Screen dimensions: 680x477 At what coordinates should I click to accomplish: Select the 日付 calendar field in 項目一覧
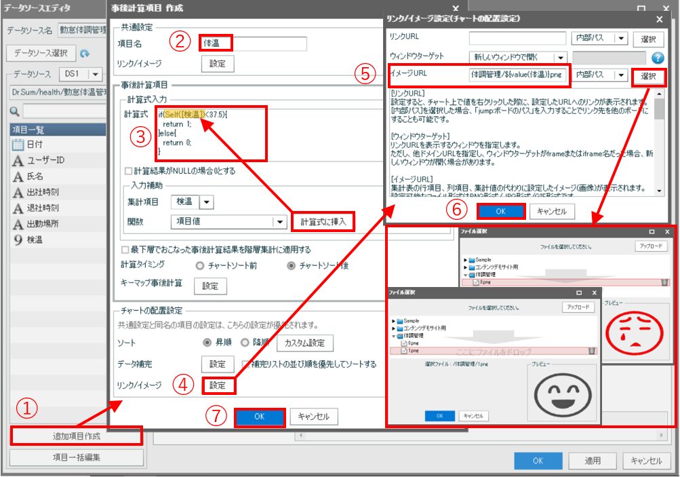click(18, 145)
